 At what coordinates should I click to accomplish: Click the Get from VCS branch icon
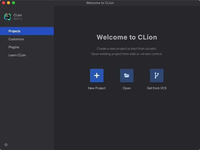(157, 75)
